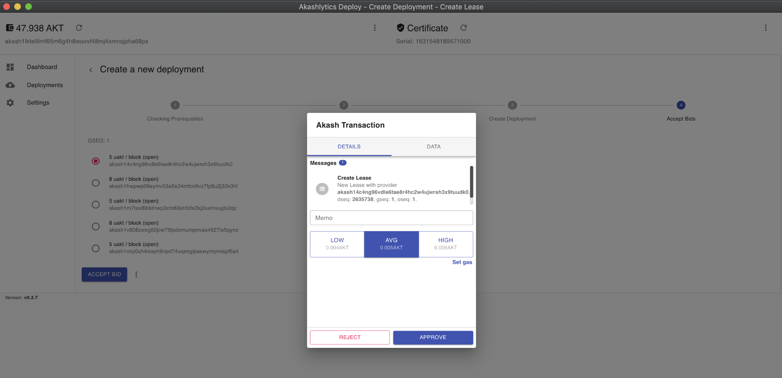The height and width of the screenshot is (378, 782).
Task: Go back using the left chevron arrow
Action: [91, 70]
